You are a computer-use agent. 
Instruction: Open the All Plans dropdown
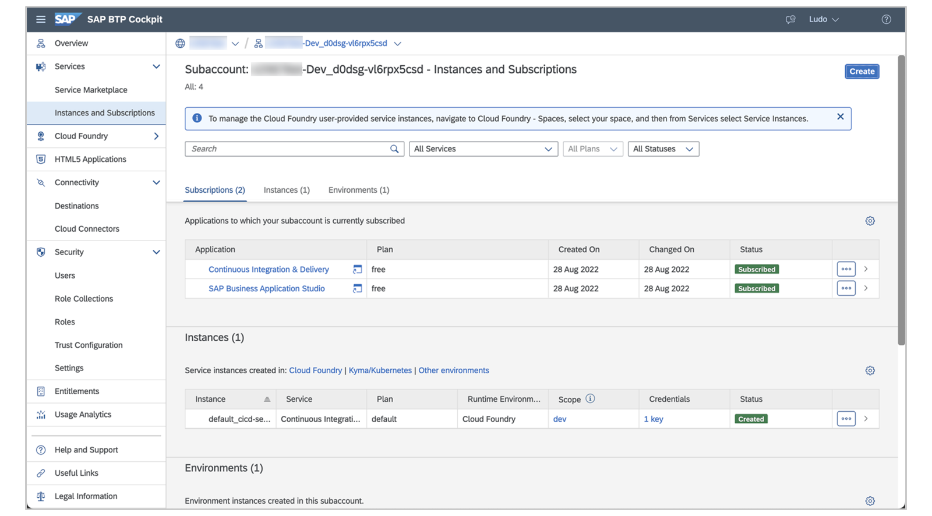[592, 149]
